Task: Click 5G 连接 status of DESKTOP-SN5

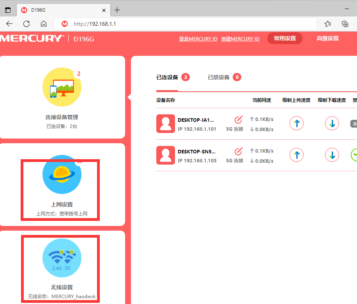Action: (x=235, y=160)
